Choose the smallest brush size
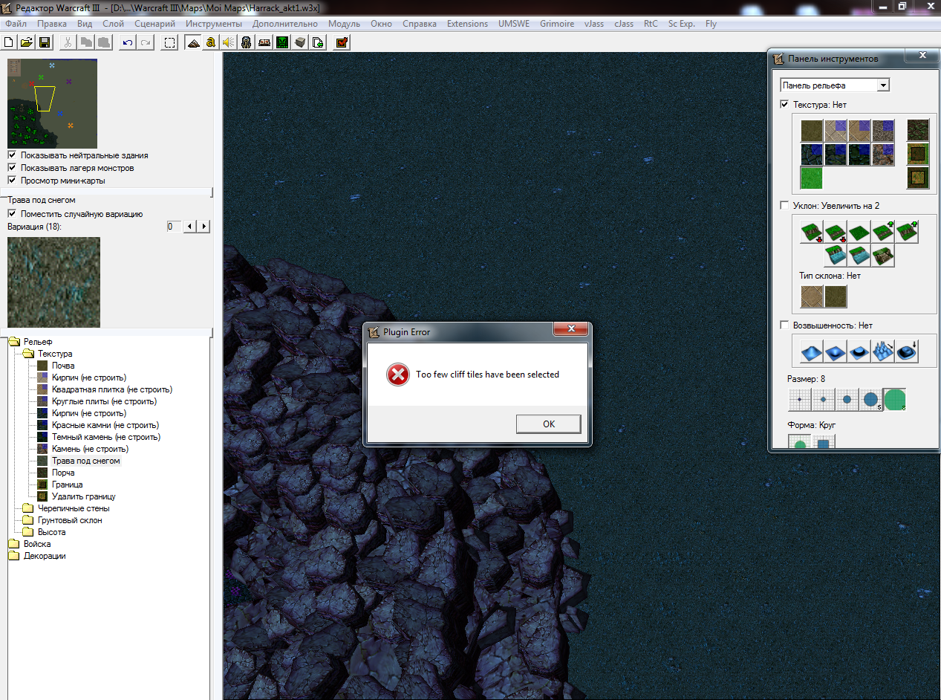The height and width of the screenshot is (700, 941). (x=799, y=399)
